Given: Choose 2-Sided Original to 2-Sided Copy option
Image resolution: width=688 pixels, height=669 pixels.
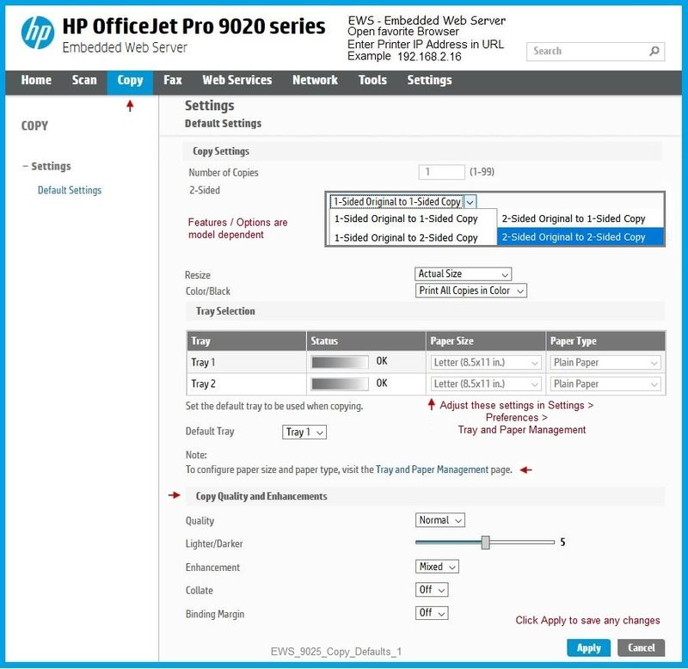Looking at the screenshot, I should [580, 236].
